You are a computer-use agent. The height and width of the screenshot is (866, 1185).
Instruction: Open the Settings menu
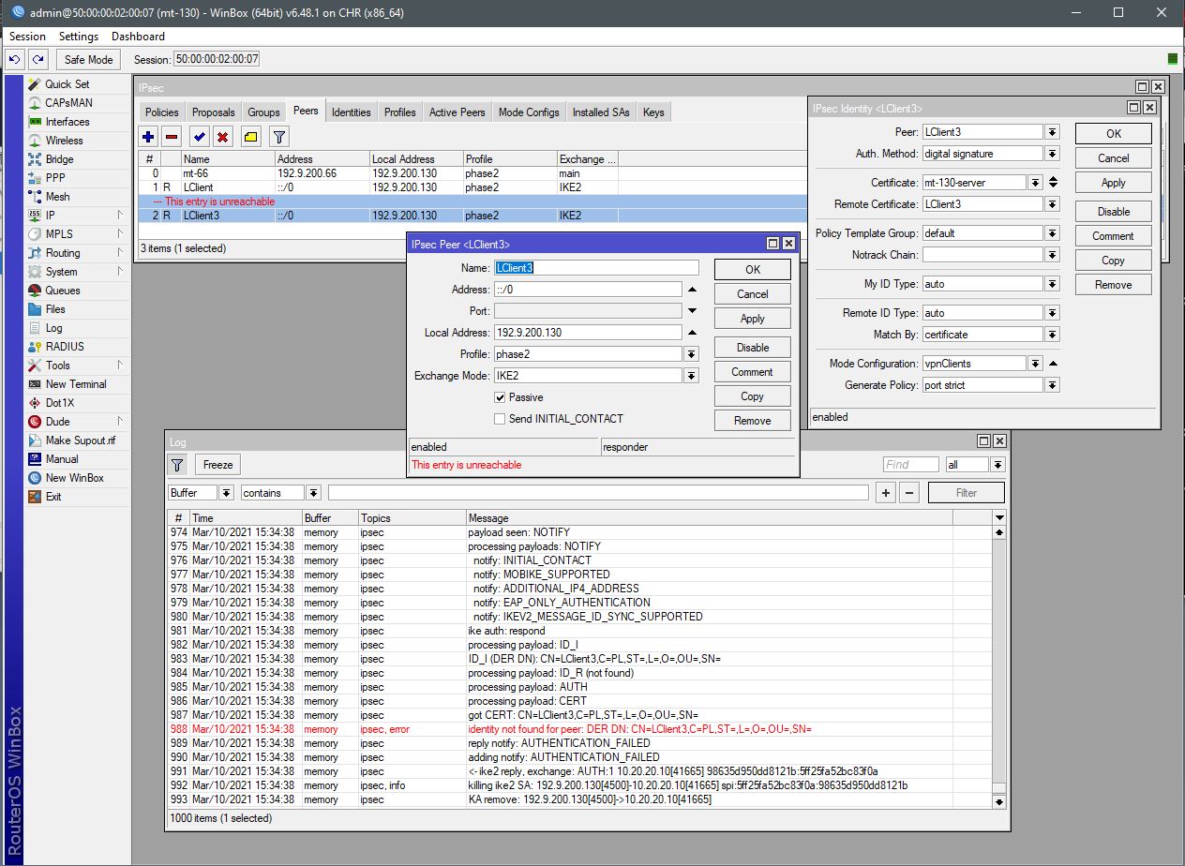[x=79, y=37]
